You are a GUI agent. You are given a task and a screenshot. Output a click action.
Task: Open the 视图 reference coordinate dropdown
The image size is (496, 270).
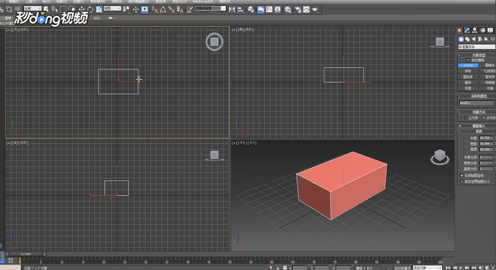coord(113,8)
